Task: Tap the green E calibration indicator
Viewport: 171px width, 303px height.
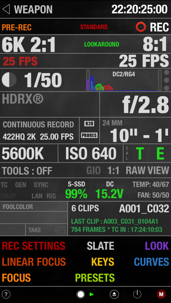Action: click(x=161, y=153)
